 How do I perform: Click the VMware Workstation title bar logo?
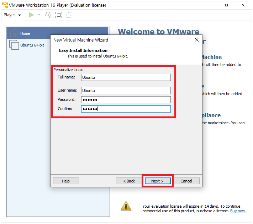(5, 5)
